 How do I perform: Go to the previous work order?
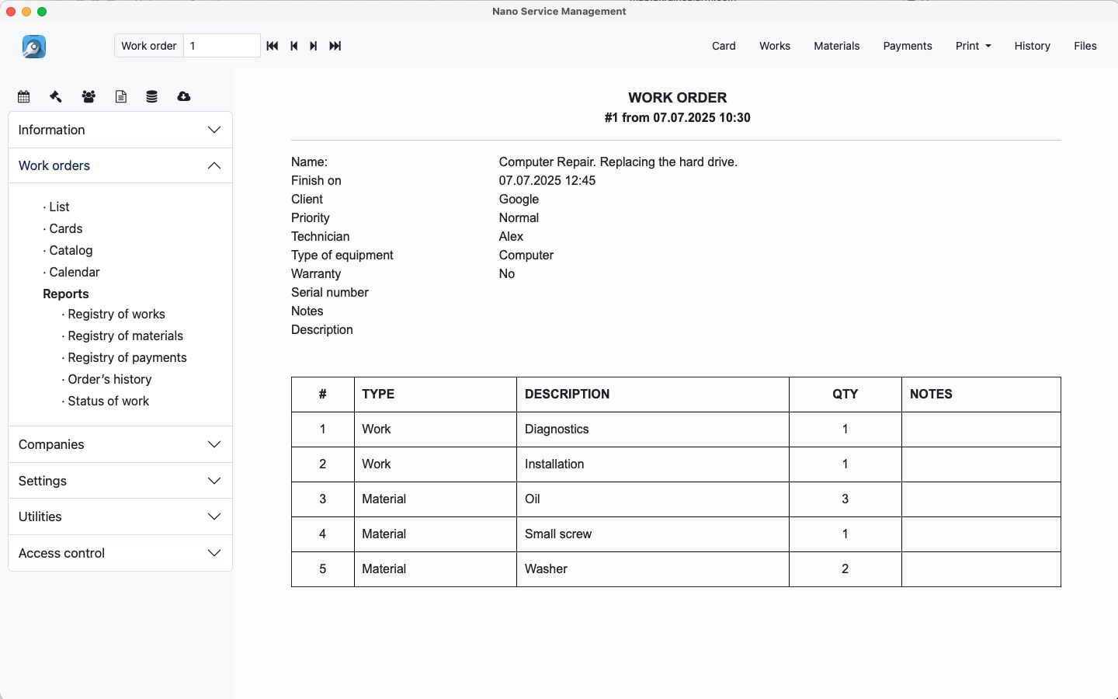coord(294,46)
